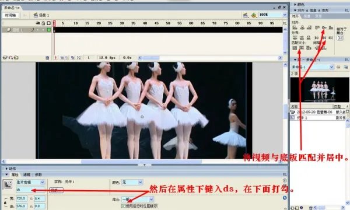Click distribute top edge icon
The height and width of the screenshot is (210, 350).
295,38
